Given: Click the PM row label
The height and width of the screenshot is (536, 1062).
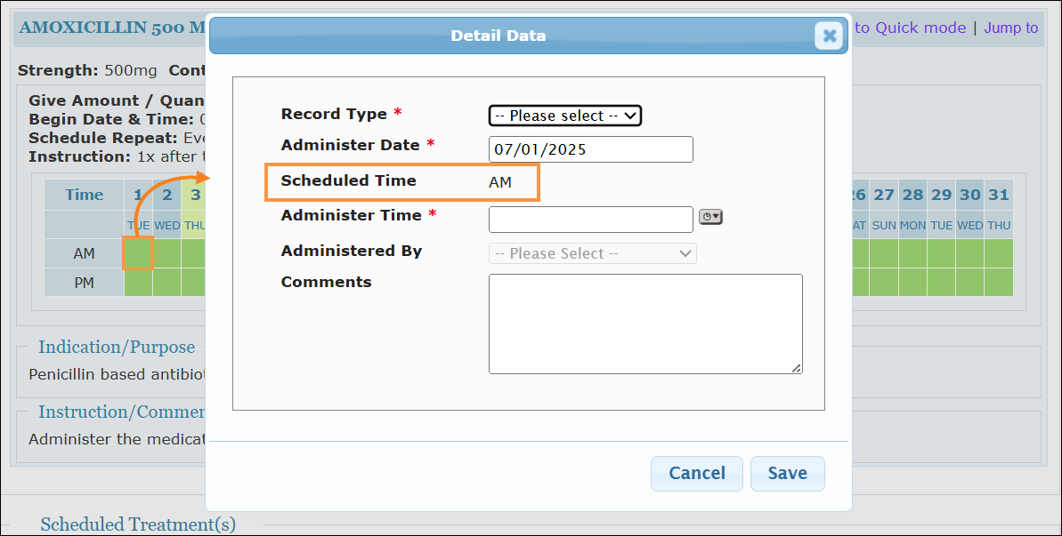Looking at the screenshot, I should pyautogui.click(x=84, y=283).
